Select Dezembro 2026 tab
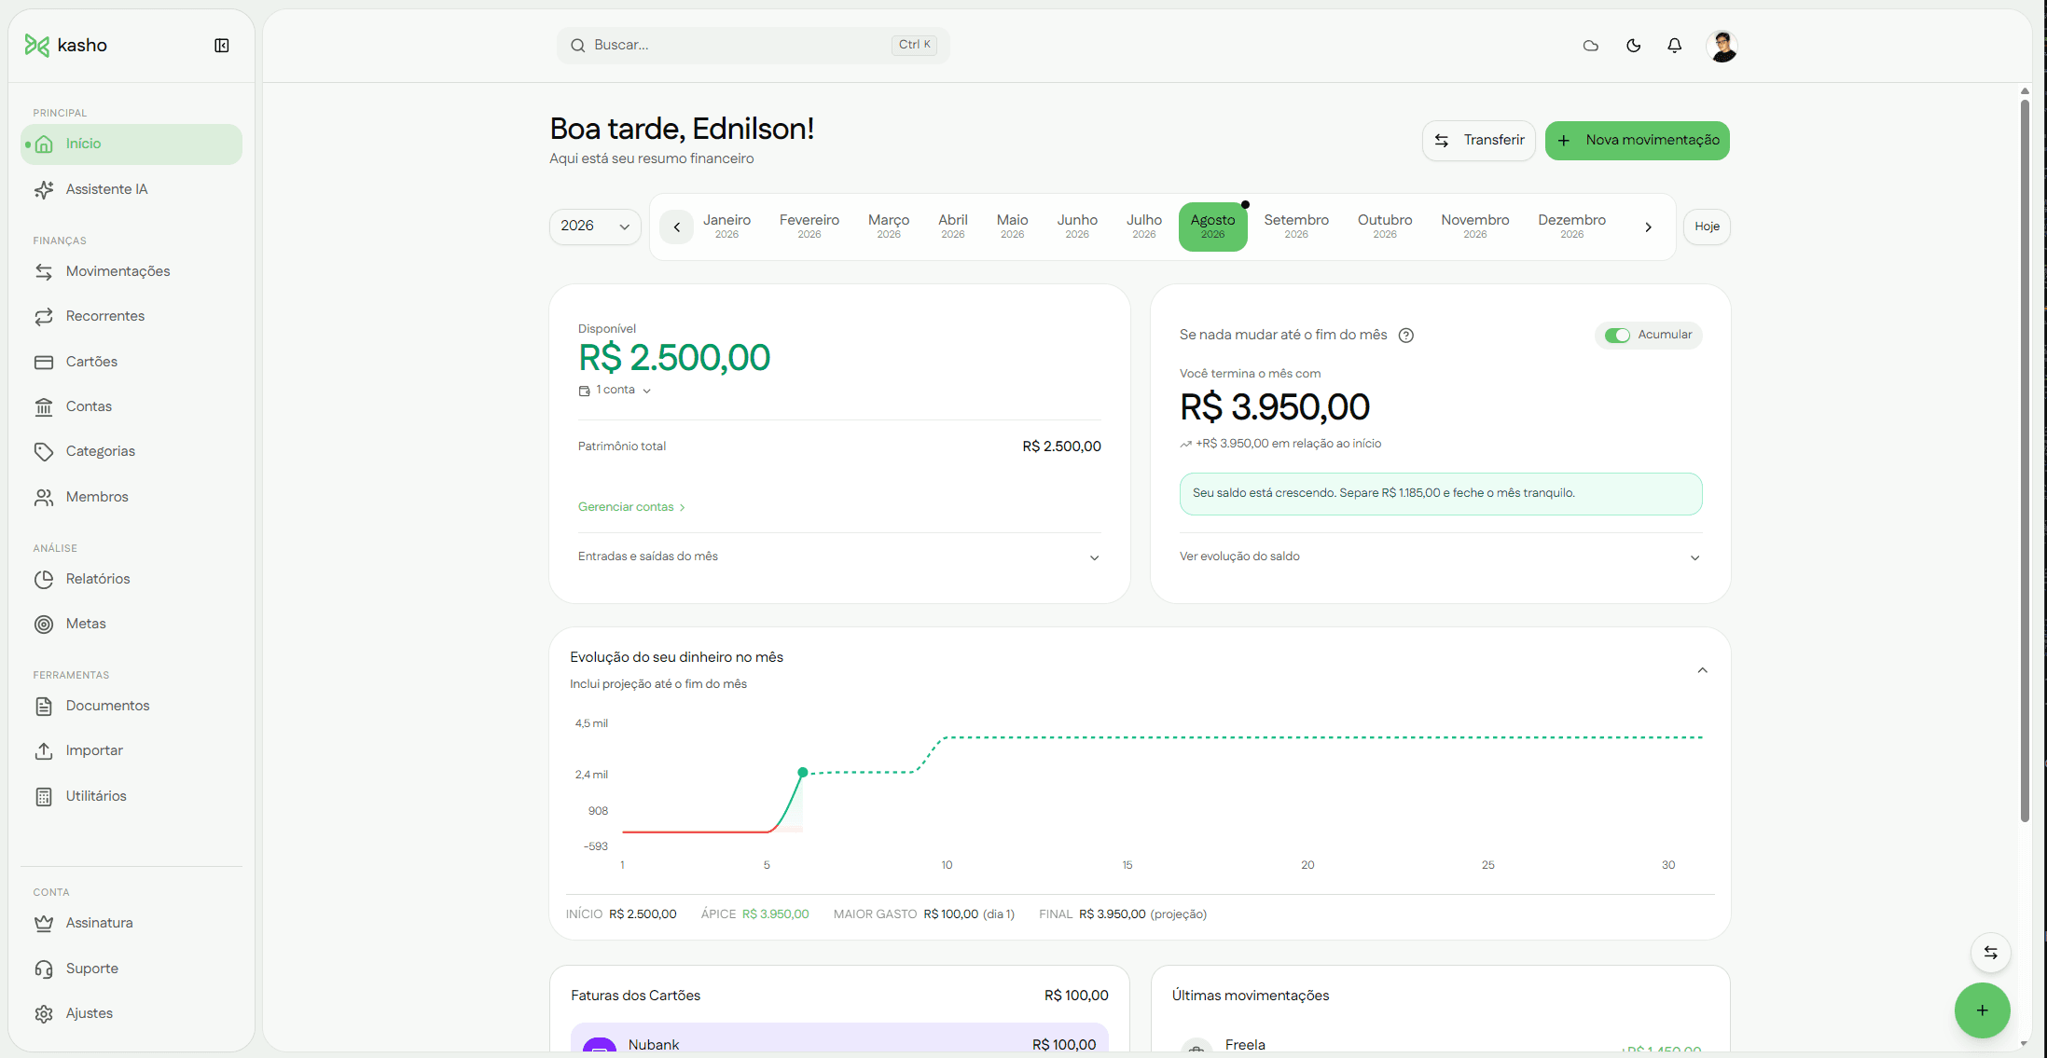Screen dimensions: 2047x1058 [1572, 226]
